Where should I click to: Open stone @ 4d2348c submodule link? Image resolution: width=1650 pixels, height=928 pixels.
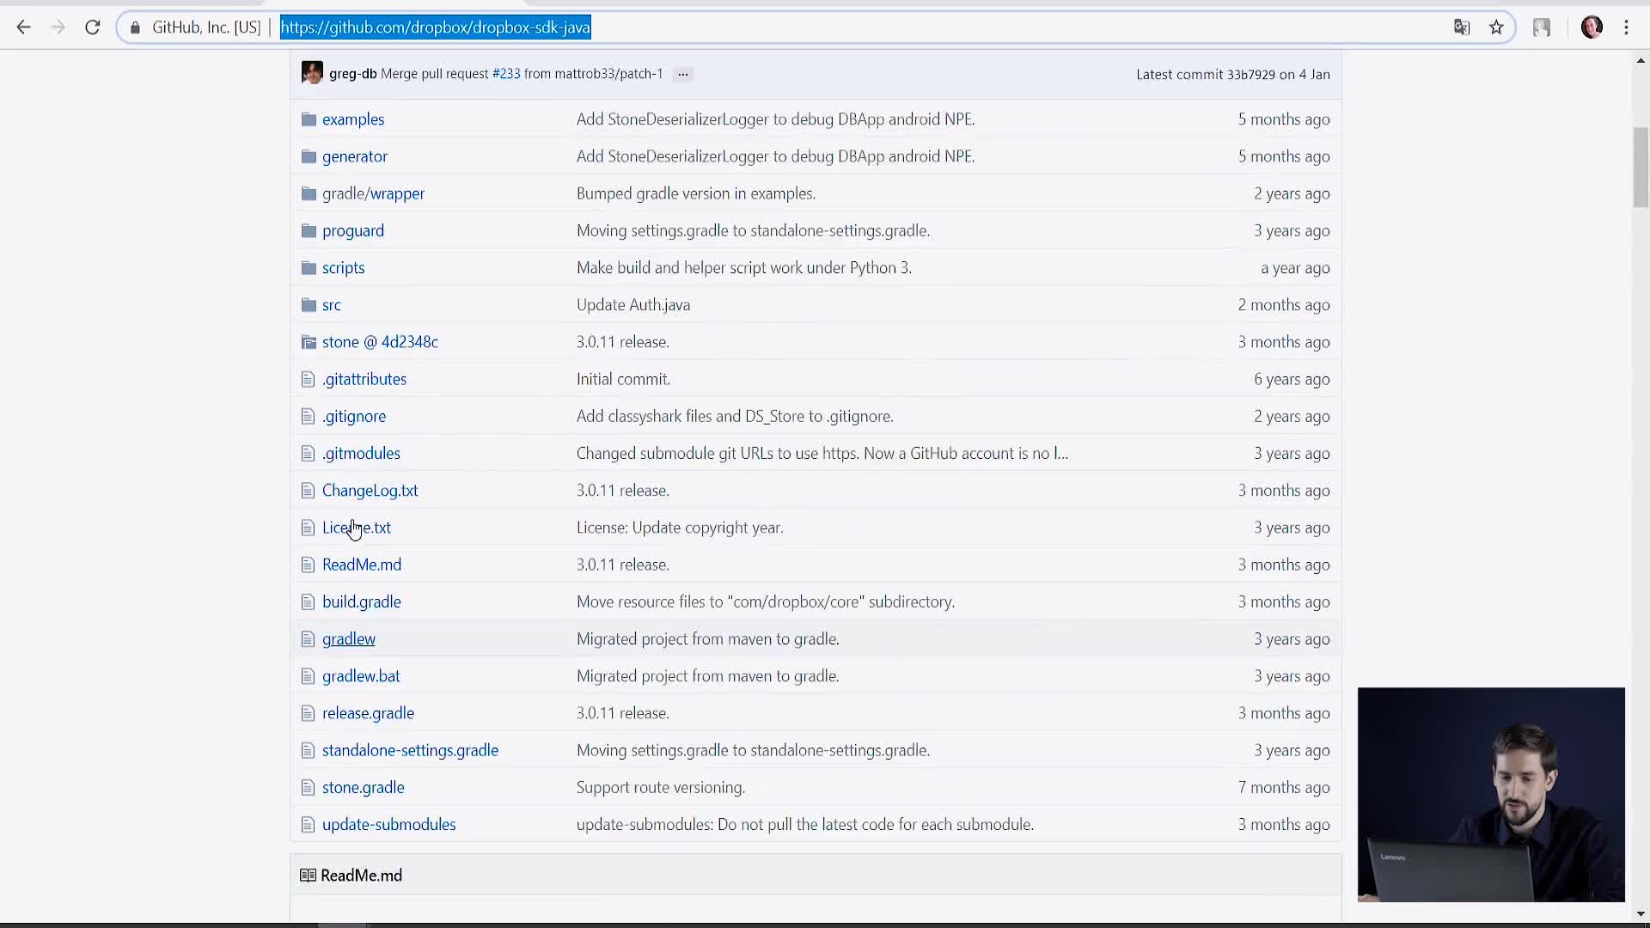pos(380,342)
